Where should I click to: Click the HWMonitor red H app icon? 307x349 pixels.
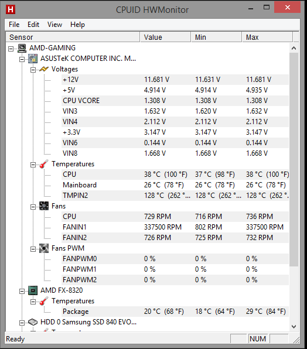11,9
